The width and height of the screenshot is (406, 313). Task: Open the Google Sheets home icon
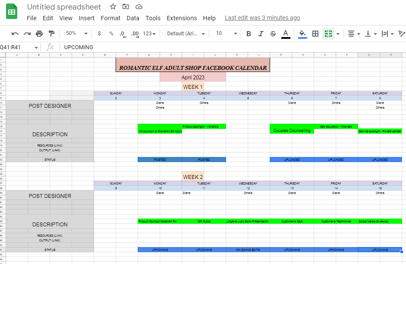(x=12, y=12)
